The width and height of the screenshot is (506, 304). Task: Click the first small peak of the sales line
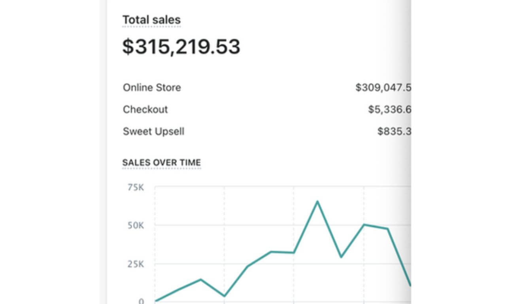201,279
